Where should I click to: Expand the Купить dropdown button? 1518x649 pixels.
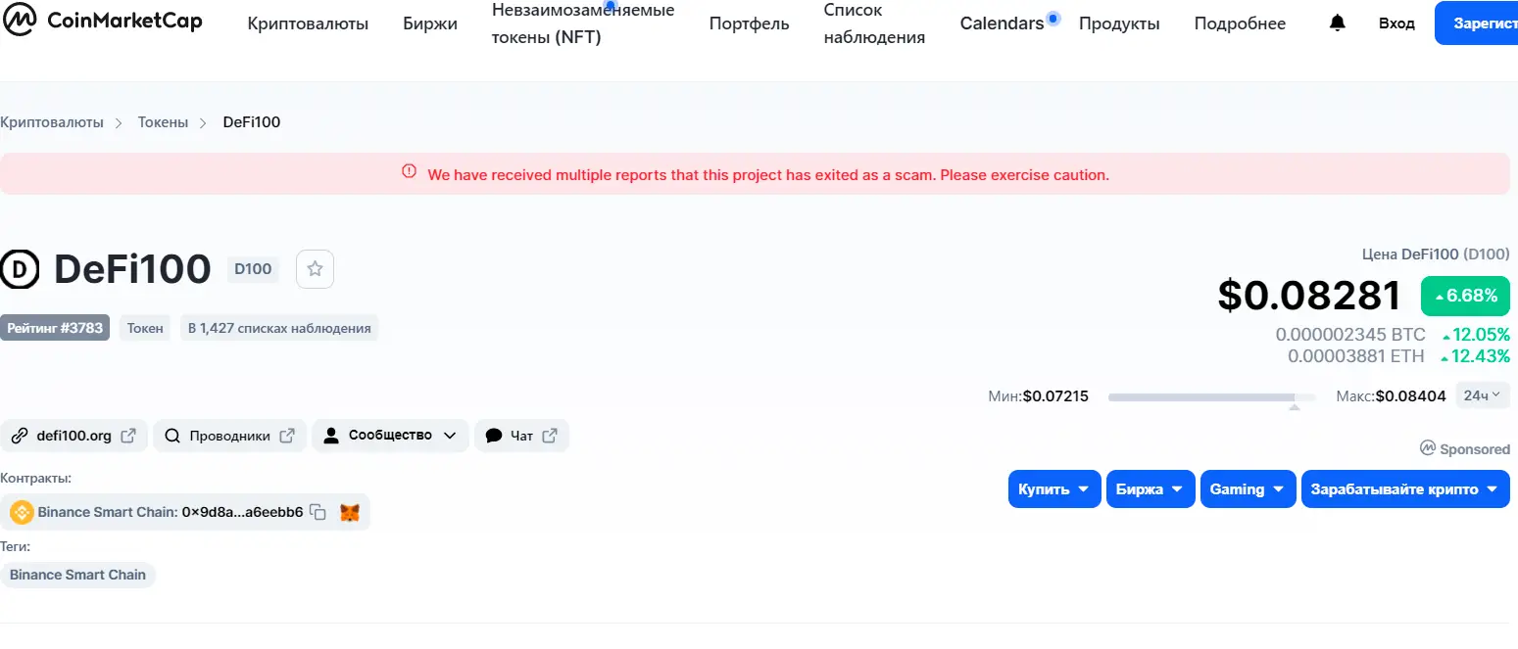(x=1054, y=489)
